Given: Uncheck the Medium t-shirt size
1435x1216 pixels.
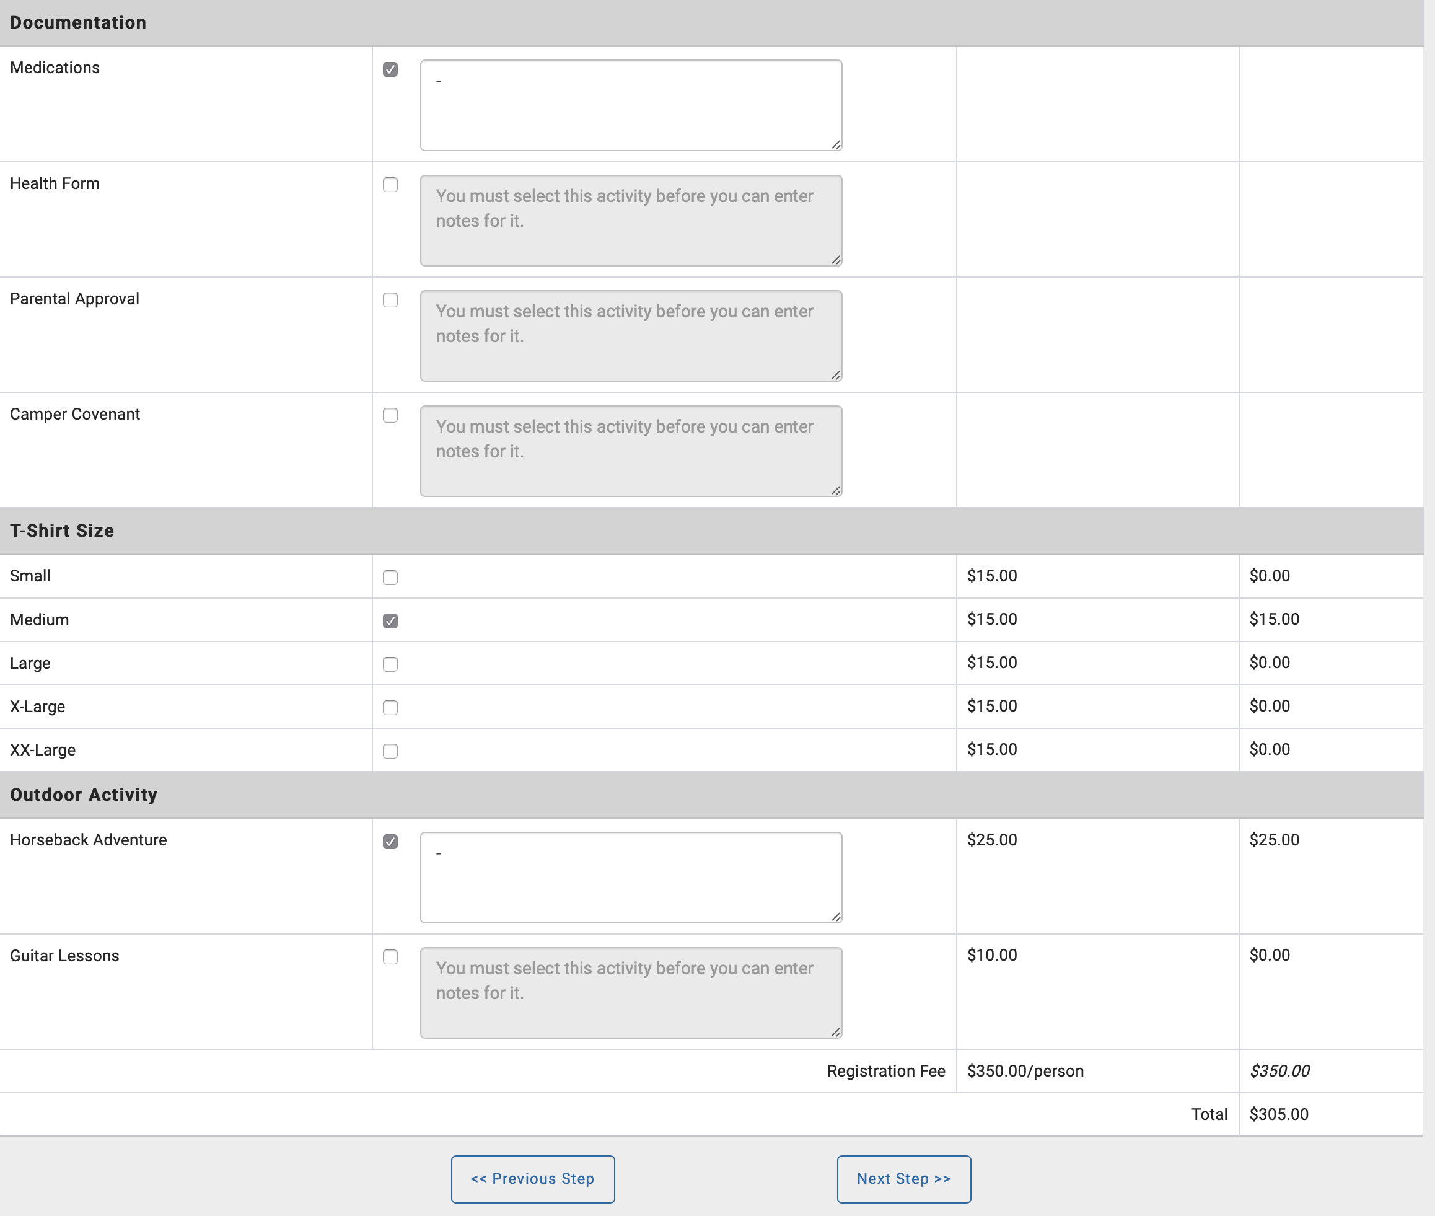Looking at the screenshot, I should tap(390, 621).
